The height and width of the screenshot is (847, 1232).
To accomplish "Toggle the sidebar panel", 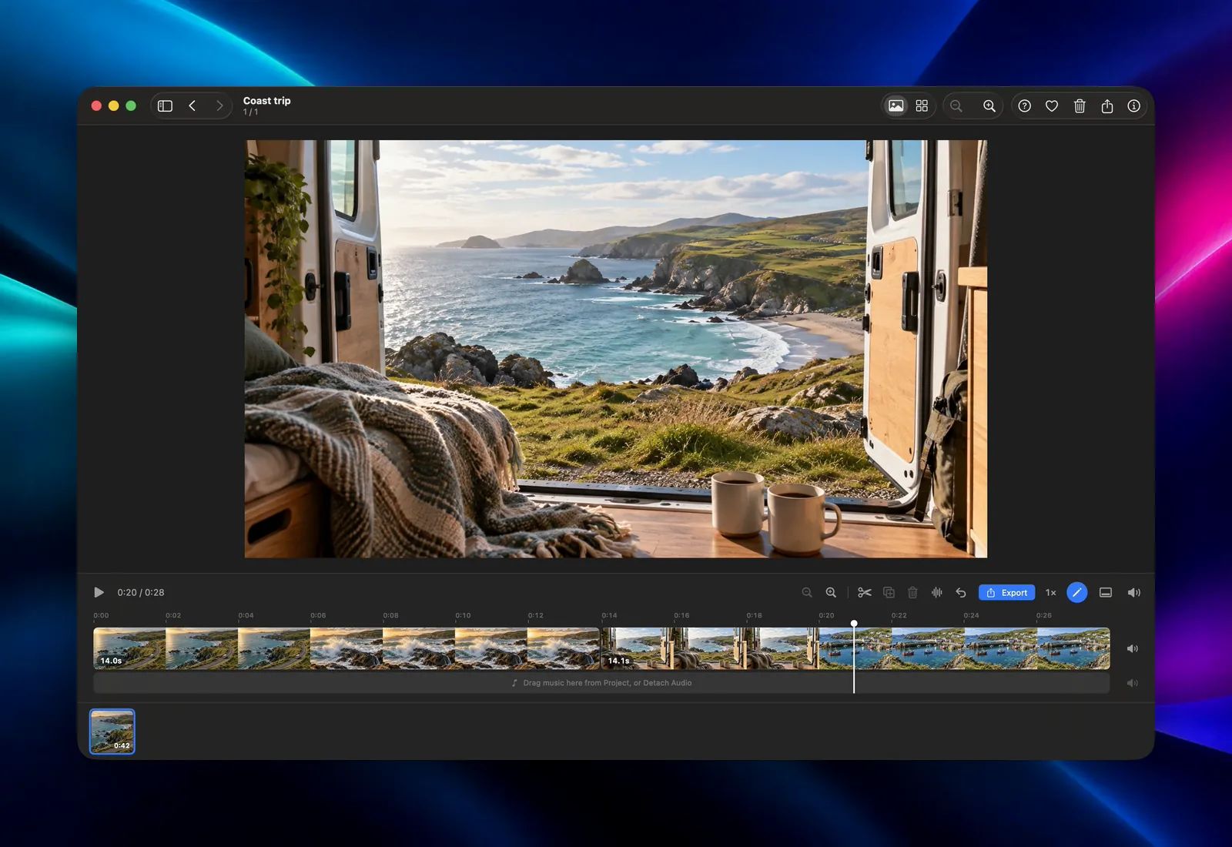I will (x=165, y=106).
